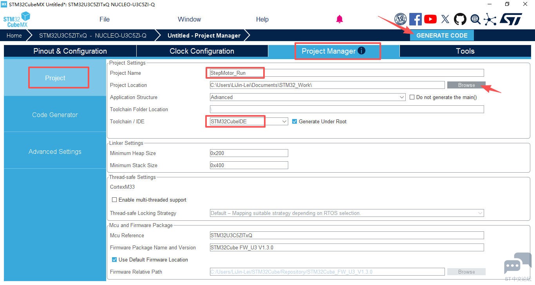
Task: Click the 'Thread-safe Settings' group title
Action: [132, 177]
